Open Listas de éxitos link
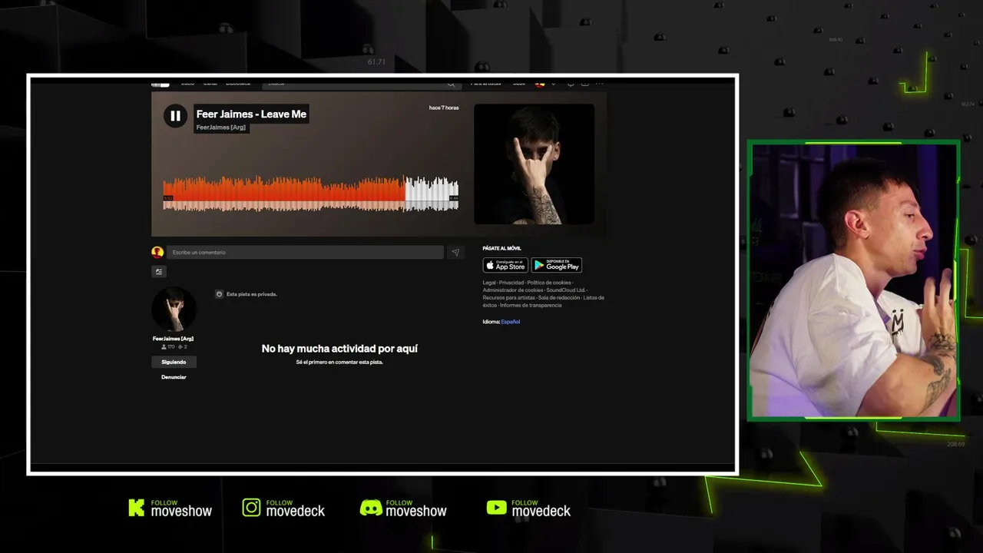Viewport: 983px width, 553px height. [594, 298]
